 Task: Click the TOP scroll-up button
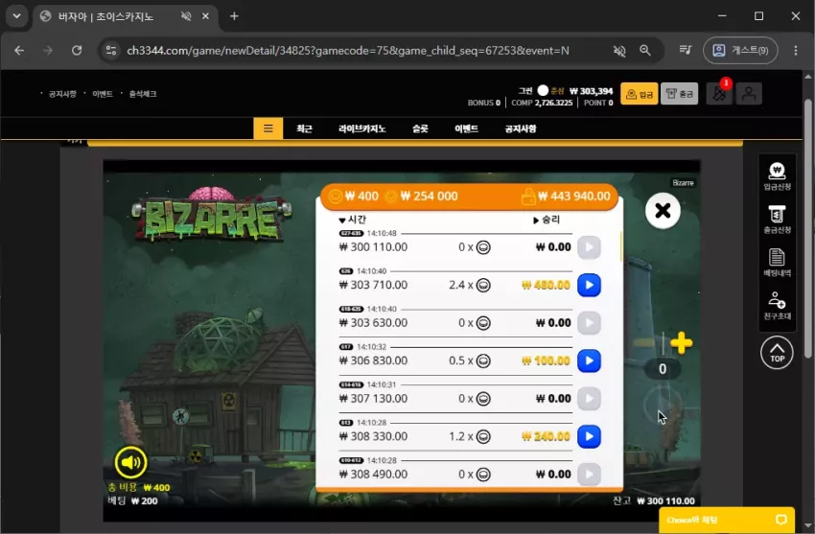777,353
